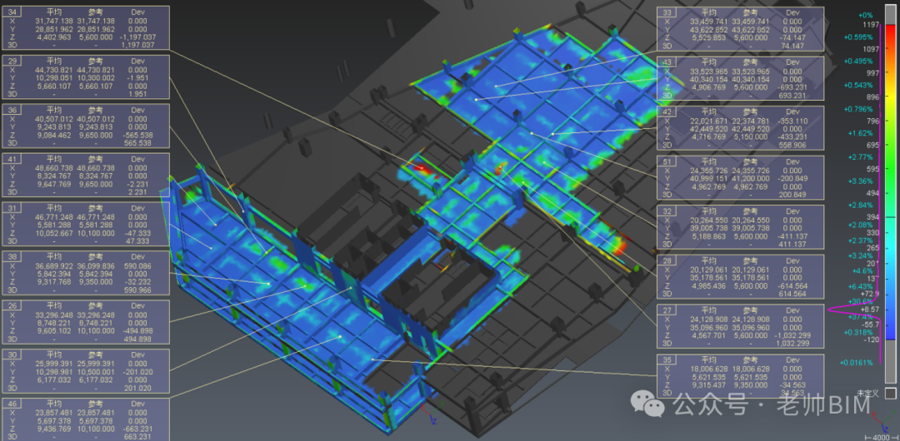900x441 pixels.
Task: Select annotation label number 33
Action: (741, 28)
